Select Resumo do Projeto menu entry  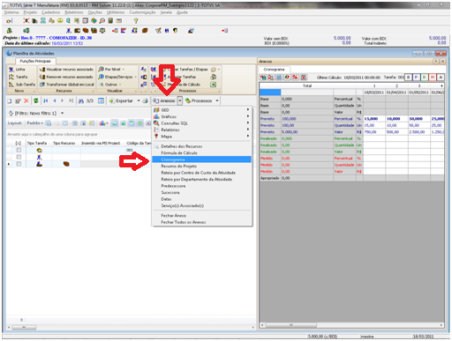[178, 167]
